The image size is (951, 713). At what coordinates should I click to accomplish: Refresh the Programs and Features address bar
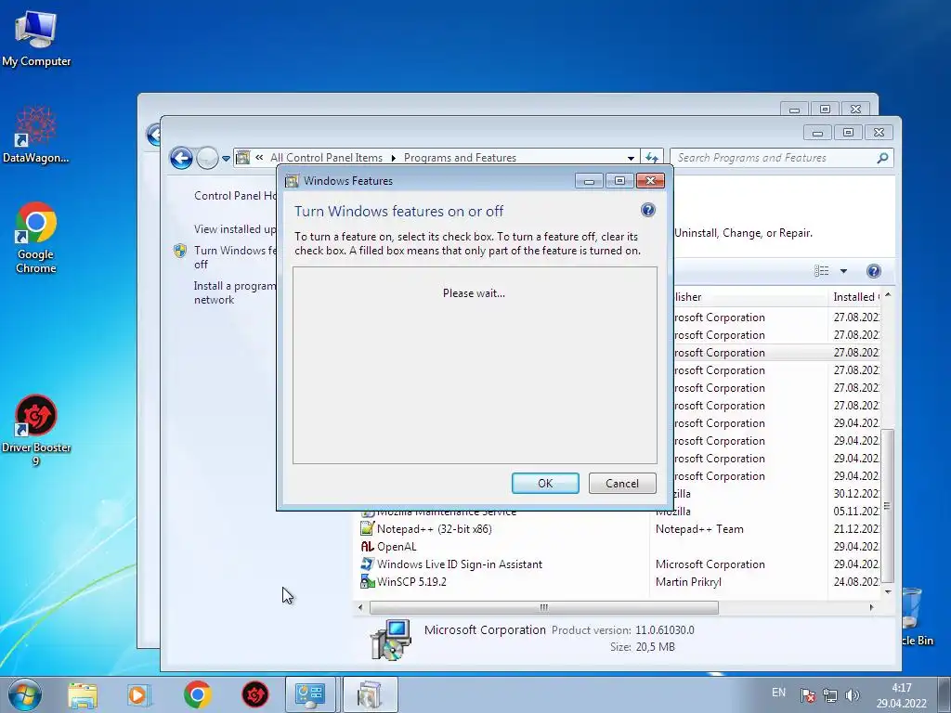point(652,158)
